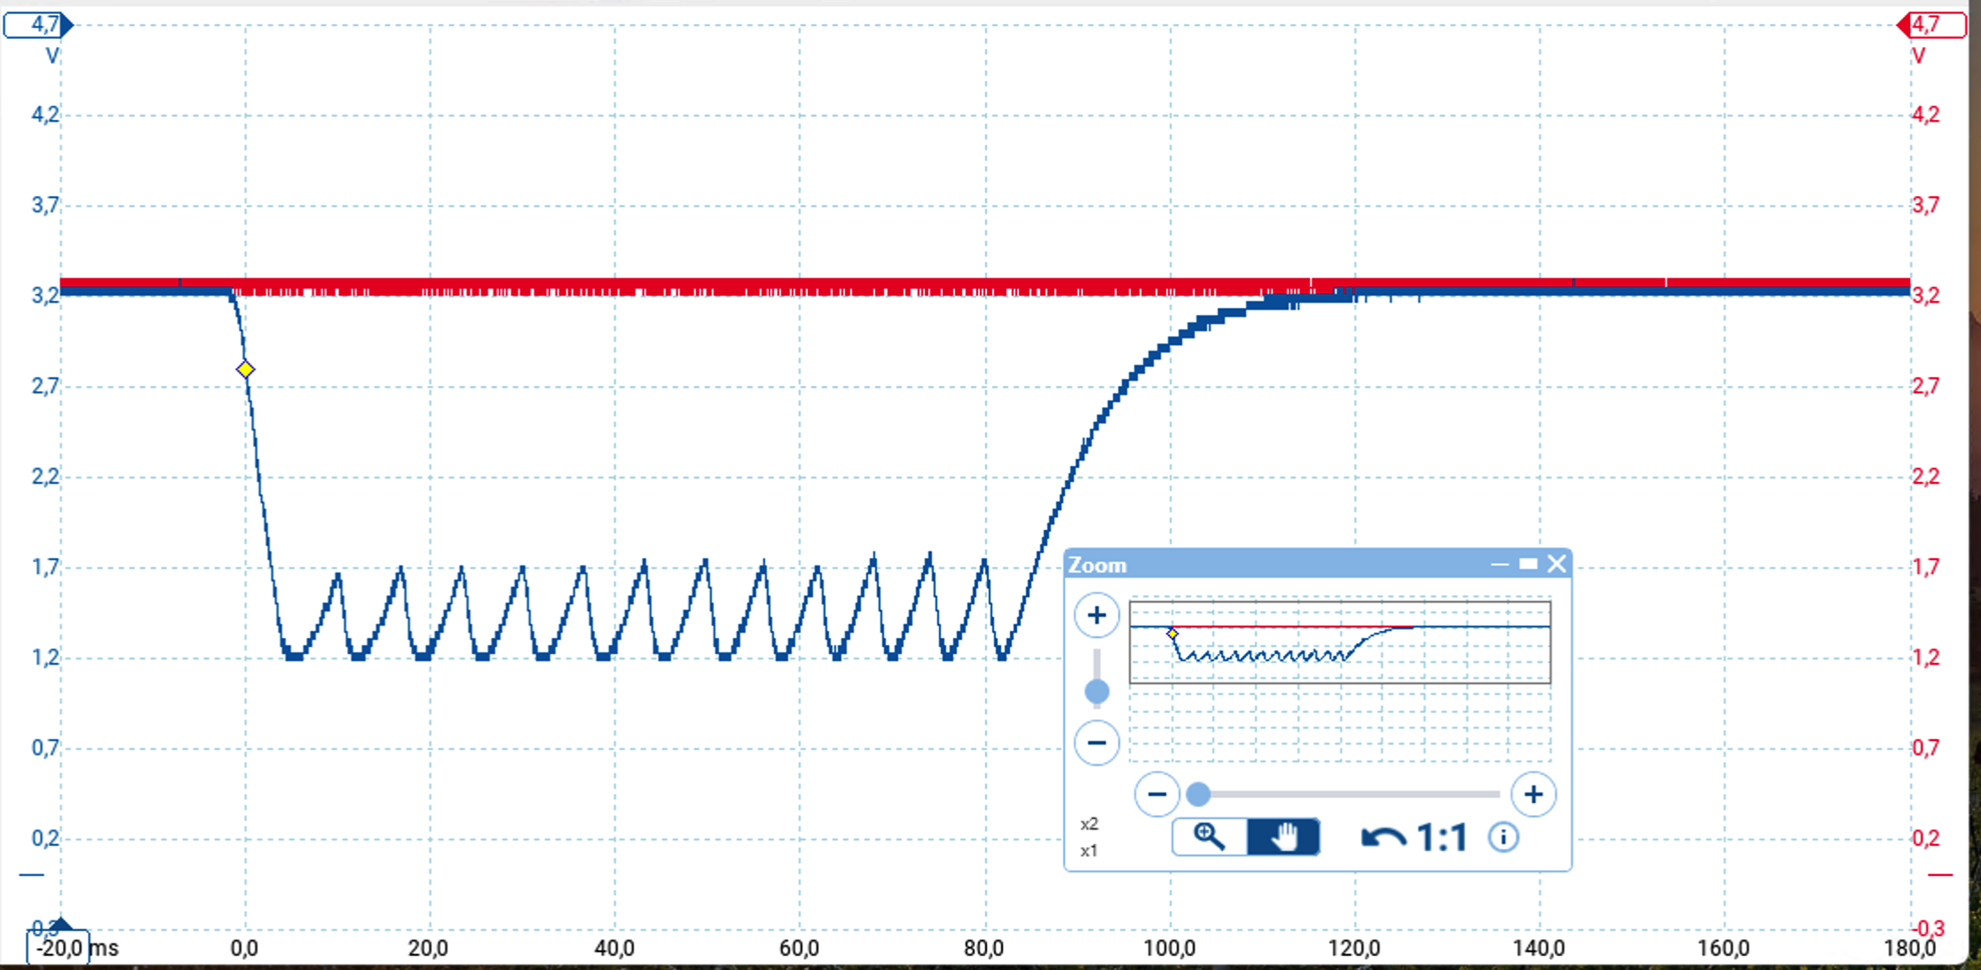Reset the view to 1:1 scale

[1442, 838]
